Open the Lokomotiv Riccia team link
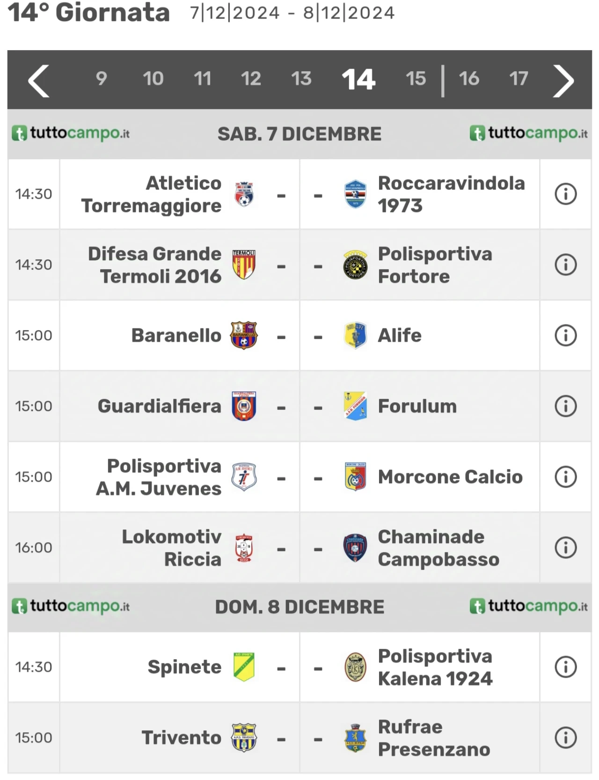The image size is (599, 780). tap(171, 548)
